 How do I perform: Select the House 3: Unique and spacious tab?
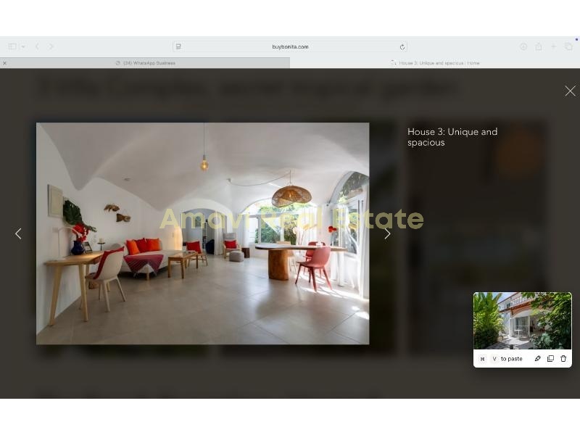(435, 63)
